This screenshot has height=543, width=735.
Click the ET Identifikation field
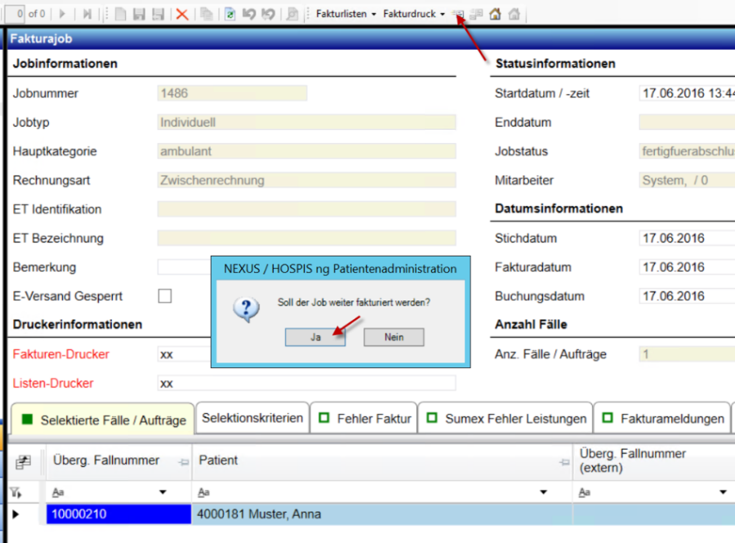(306, 209)
